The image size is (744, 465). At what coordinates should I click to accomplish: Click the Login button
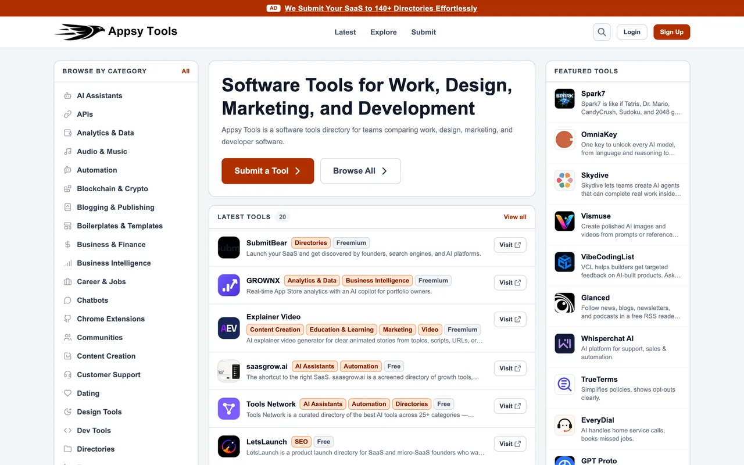pos(632,32)
